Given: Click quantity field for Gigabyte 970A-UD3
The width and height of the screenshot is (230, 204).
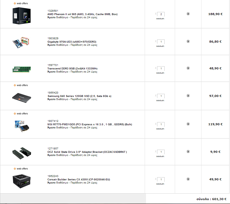Looking at the screenshot, I should [161, 42].
